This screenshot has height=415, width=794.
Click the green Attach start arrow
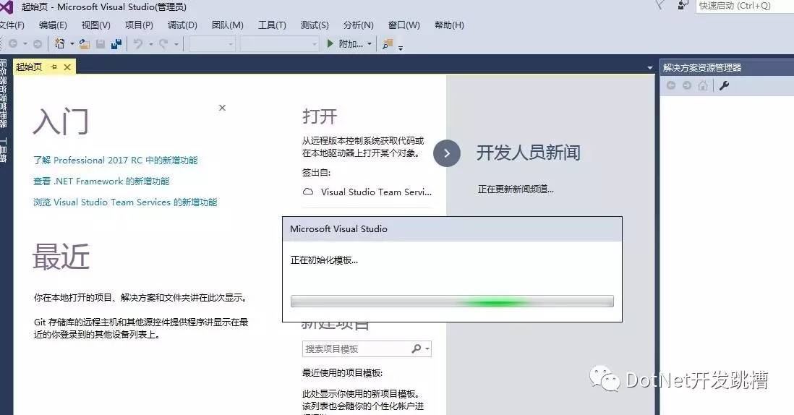pos(330,44)
